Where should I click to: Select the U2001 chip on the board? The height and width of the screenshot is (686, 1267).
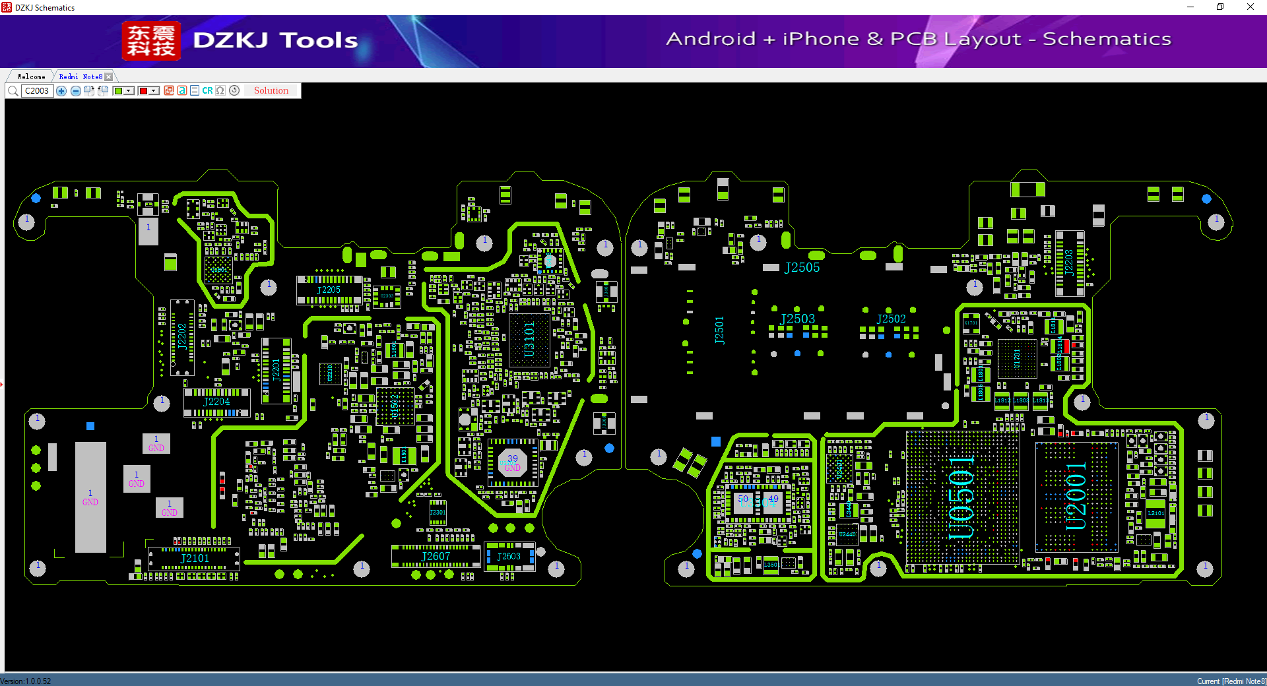(1076, 496)
